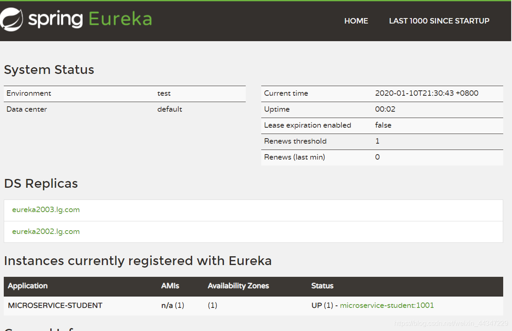Select the UP (1) status text
Viewport: 512px width, 331px height.
click(x=322, y=305)
